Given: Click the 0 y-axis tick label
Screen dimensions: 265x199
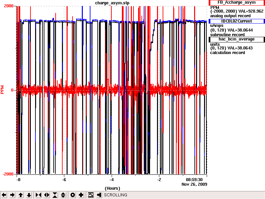Looking at the screenshot, I should 12,90.
